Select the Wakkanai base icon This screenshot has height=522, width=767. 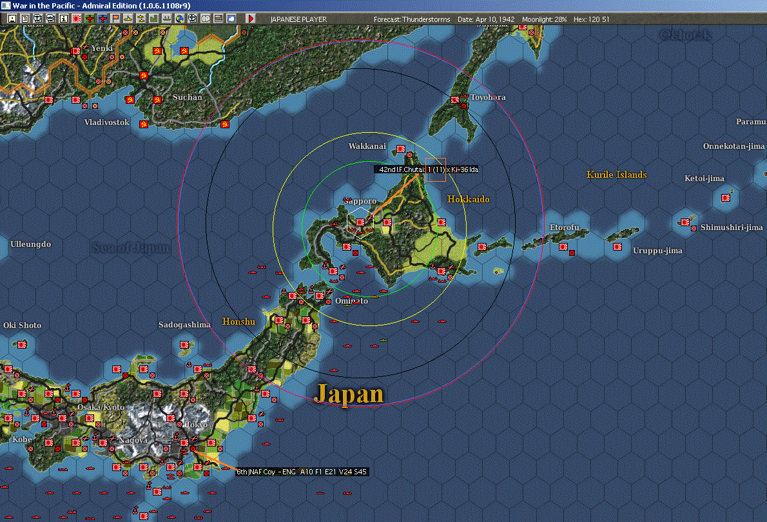401,149
